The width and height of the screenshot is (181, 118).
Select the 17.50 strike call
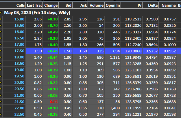[x=19, y=51]
